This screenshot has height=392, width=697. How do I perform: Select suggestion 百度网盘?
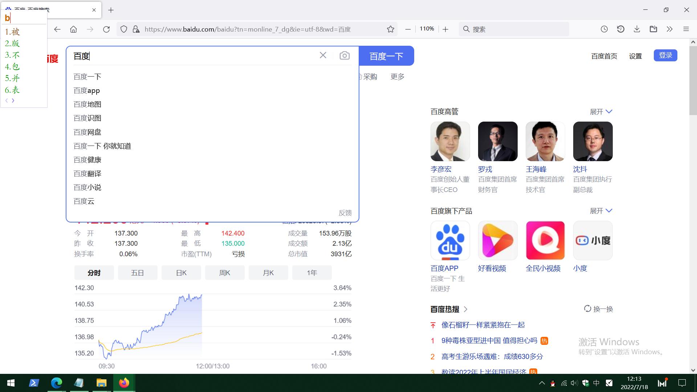click(87, 132)
